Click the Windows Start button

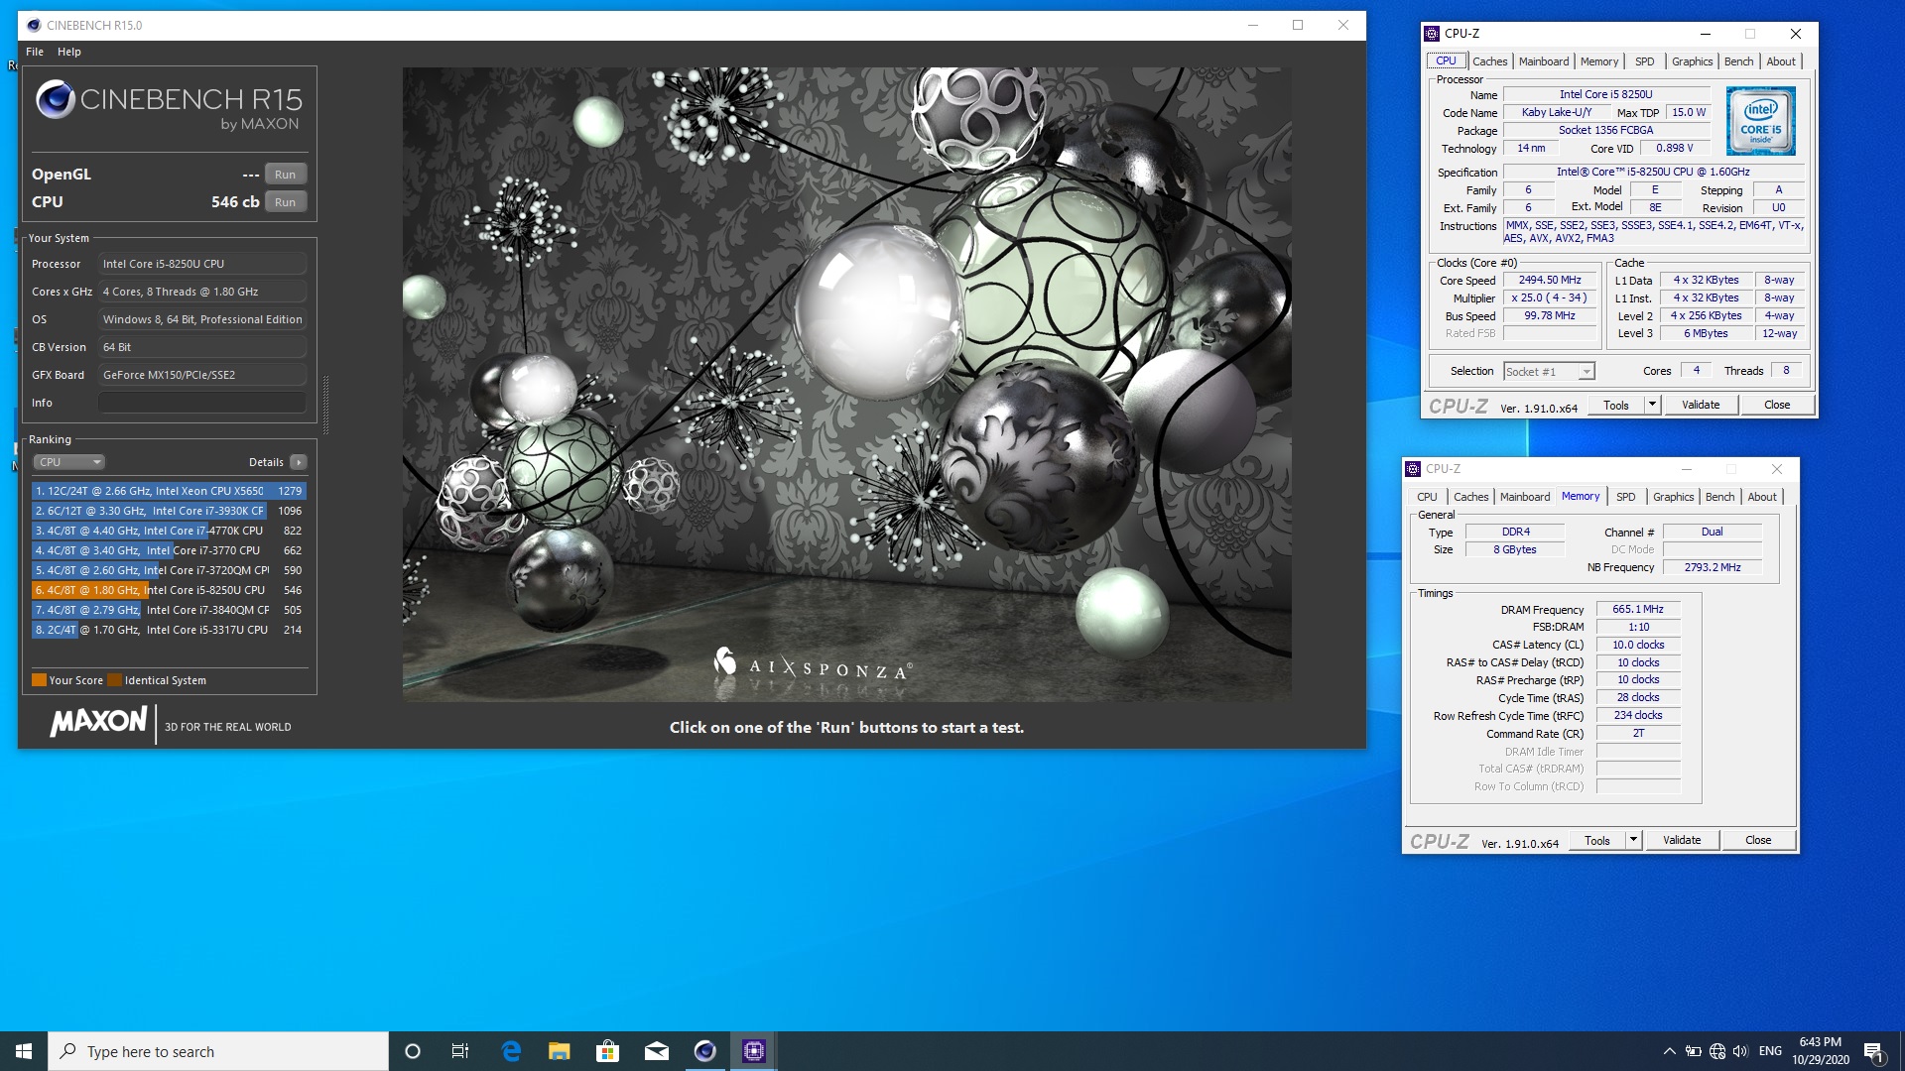[24, 1051]
